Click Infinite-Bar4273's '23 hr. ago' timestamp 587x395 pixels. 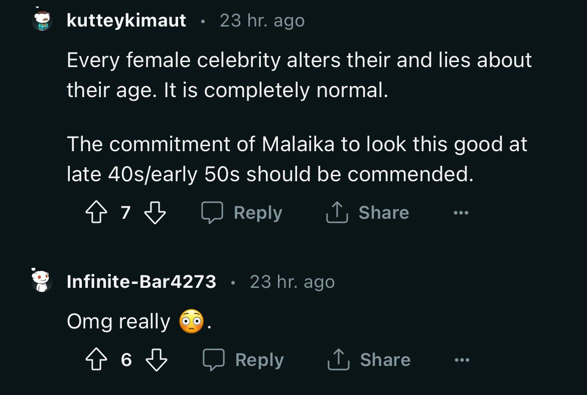[x=292, y=282]
